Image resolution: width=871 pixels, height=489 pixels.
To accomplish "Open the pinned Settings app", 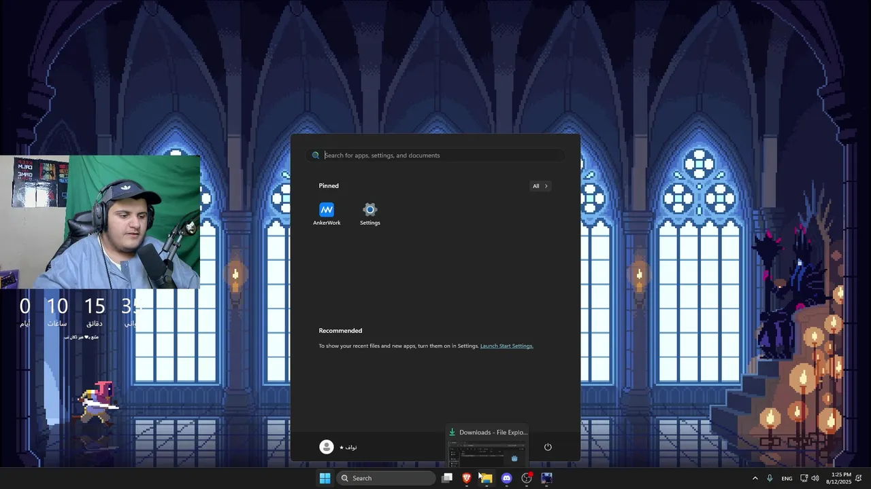I will (369, 213).
